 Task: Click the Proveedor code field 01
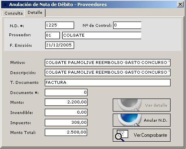(53, 35)
